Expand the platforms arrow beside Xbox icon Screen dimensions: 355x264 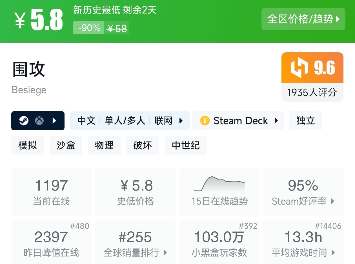(x=55, y=121)
